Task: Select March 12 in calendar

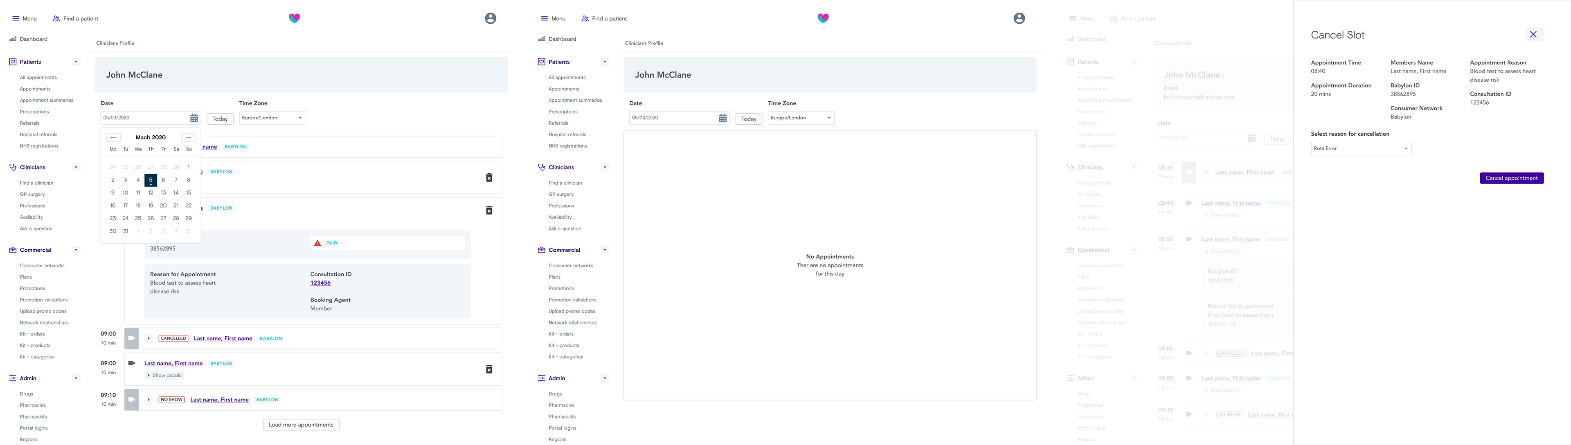Action: [151, 192]
